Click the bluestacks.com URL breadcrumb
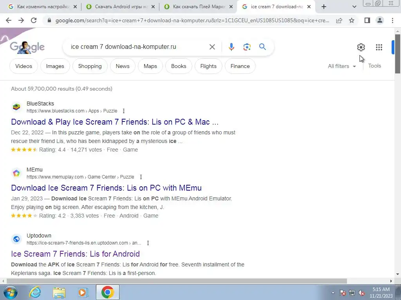401x300 pixels. (x=72, y=111)
